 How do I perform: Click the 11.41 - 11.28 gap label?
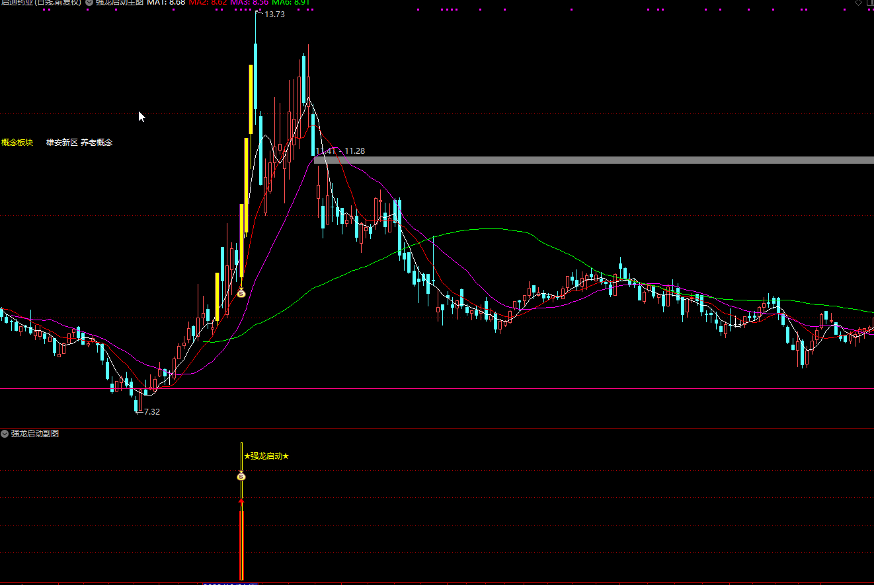[x=340, y=151]
